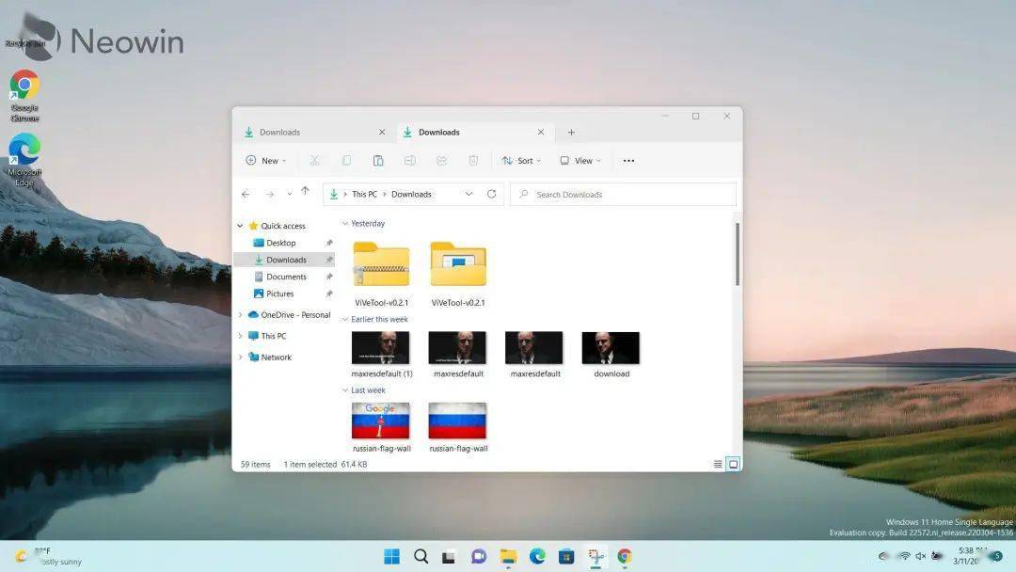The height and width of the screenshot is (572, 1016).
Task: Switch to detailed list view mode
Action: click(717, 464)
